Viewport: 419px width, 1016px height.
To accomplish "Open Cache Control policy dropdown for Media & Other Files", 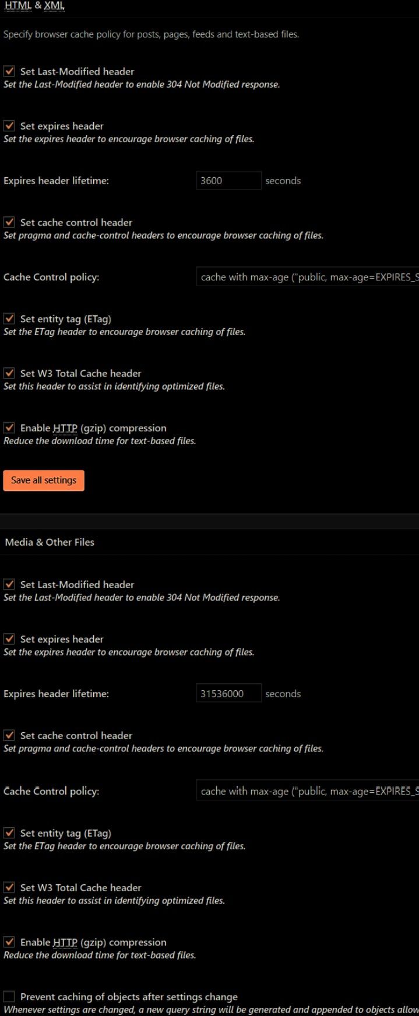I will [x=308, y=791].
